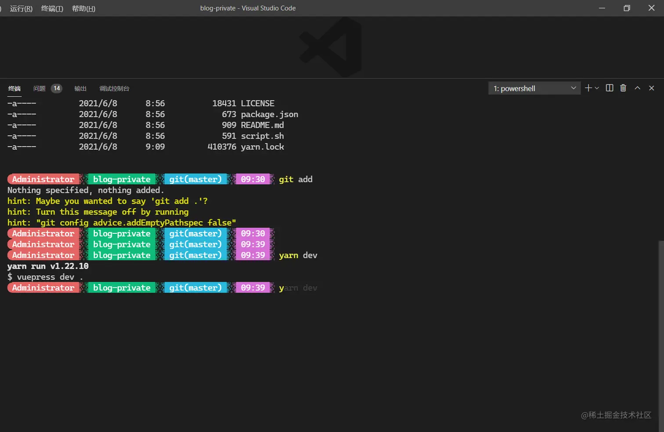Maximize the panel size with the up chevron

637,88
